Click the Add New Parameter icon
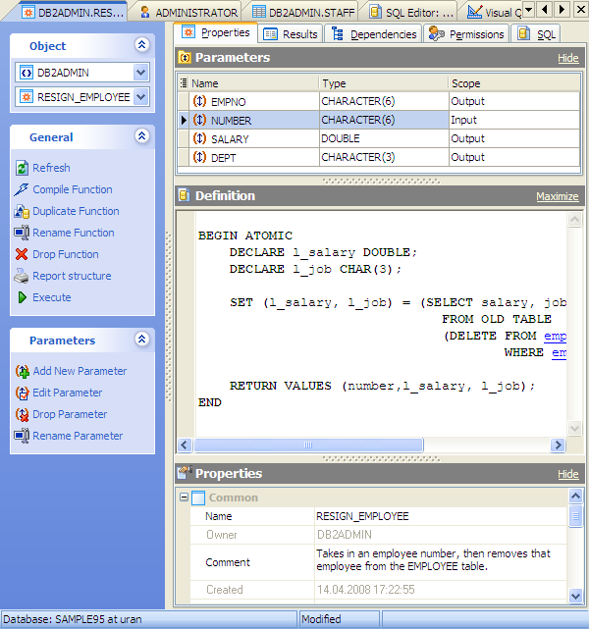Image resolution: width=589 pixels, height=629 pixels. (x=23, y=371)
